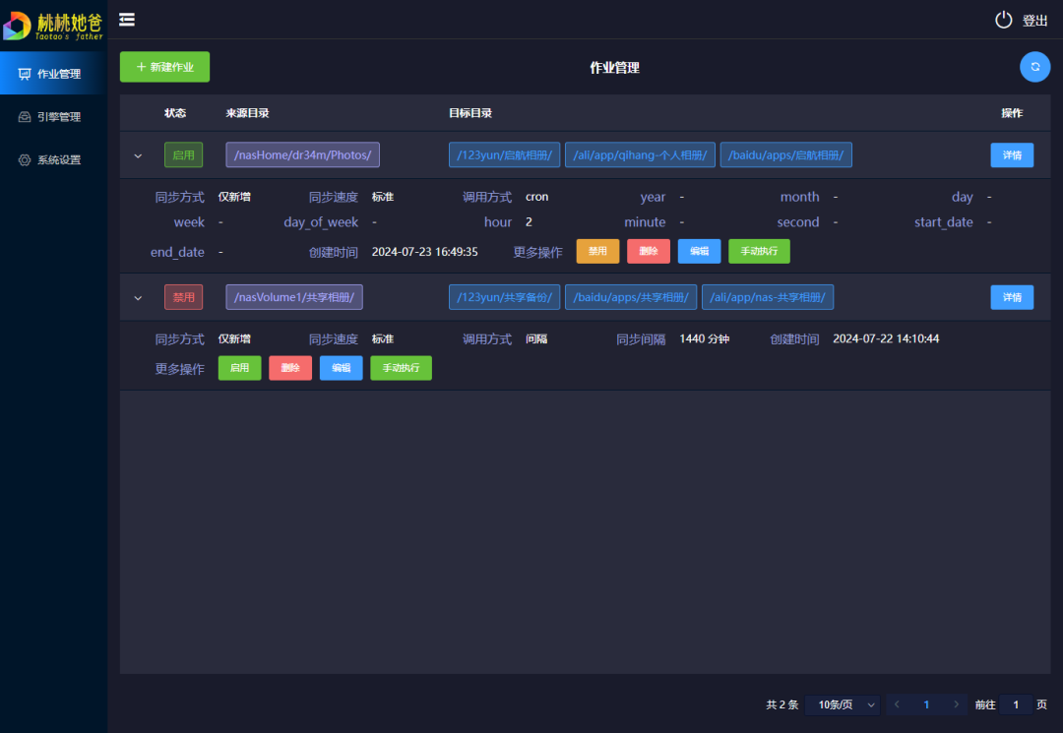The height and width of the screenshot is (733, 1063).
Task: Click 详情 button for the Photos job
Action: 1012,155
